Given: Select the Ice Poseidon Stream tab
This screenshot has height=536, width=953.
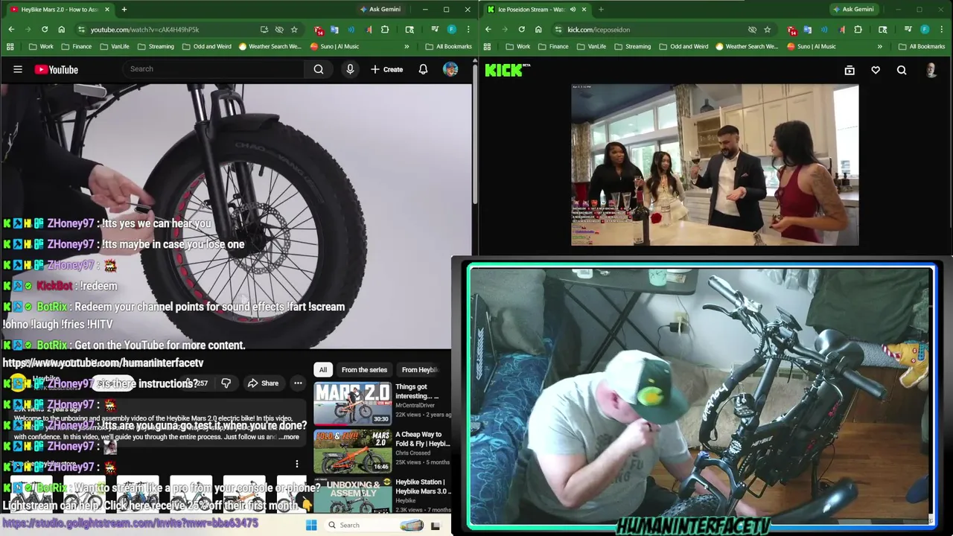Looking at the screenshot, I should point(536,9).
